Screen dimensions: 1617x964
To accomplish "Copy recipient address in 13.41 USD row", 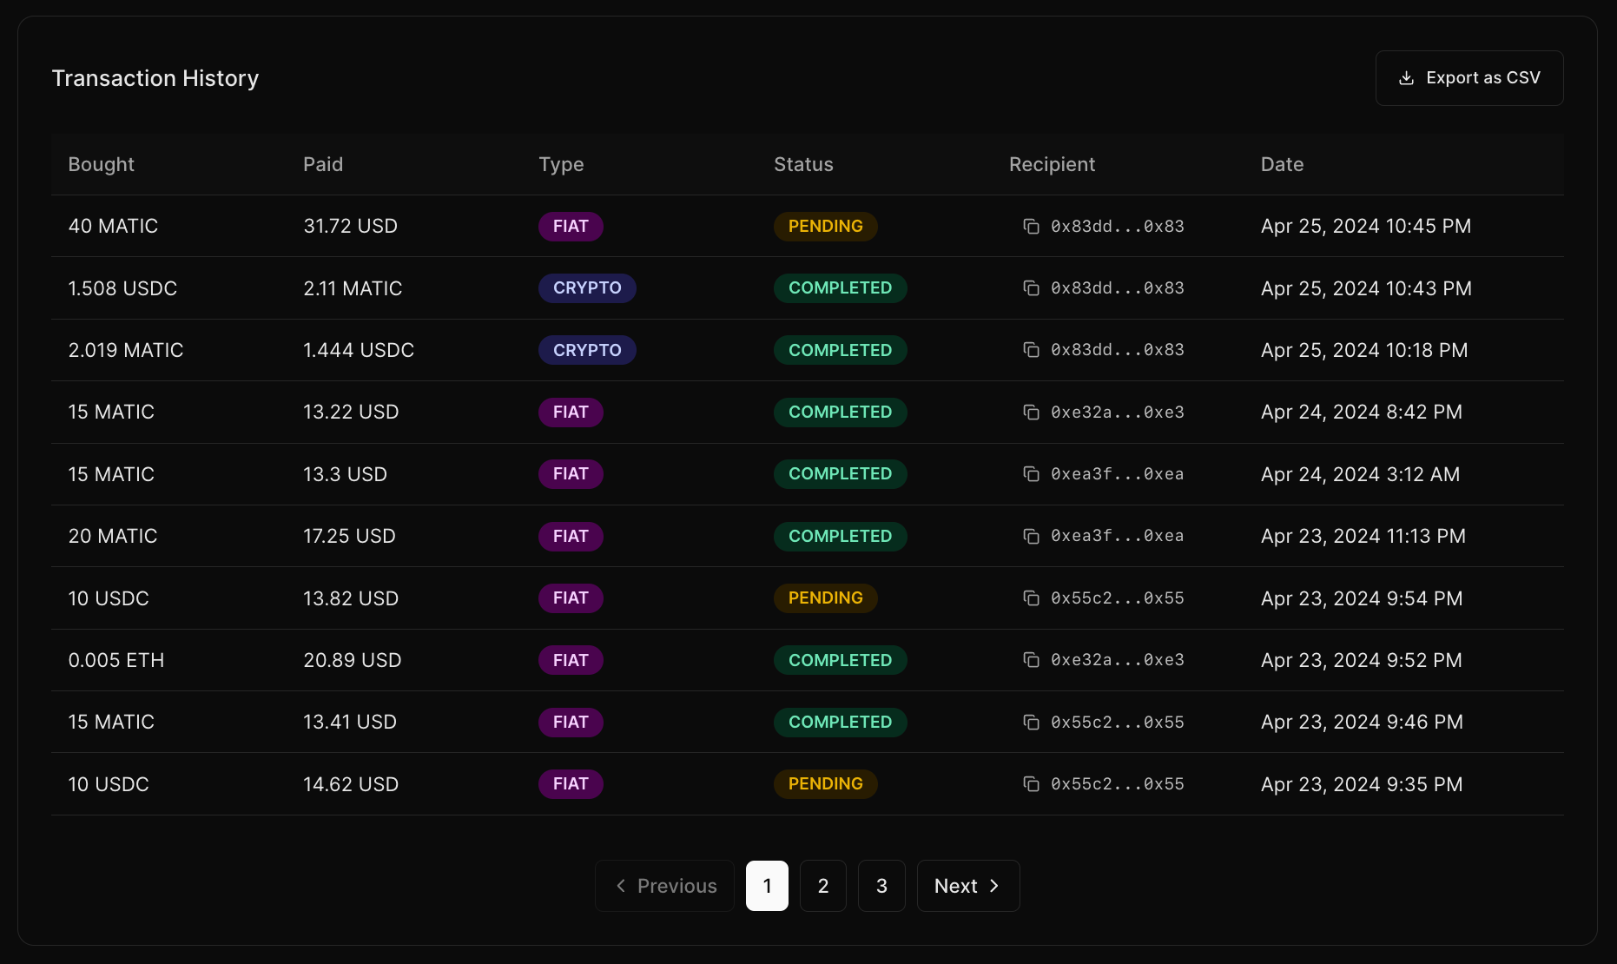I will pos(1031,723).
